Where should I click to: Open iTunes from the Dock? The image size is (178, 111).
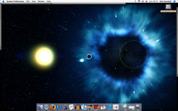84,107
